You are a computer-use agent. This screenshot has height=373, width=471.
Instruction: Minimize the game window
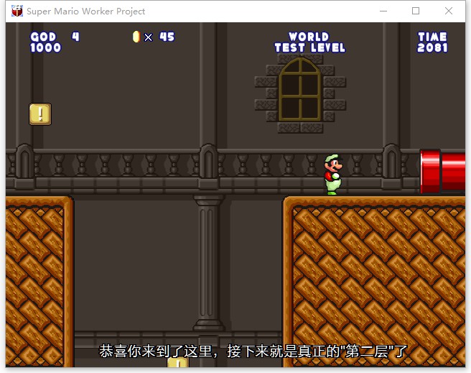(x=383, y=11)
